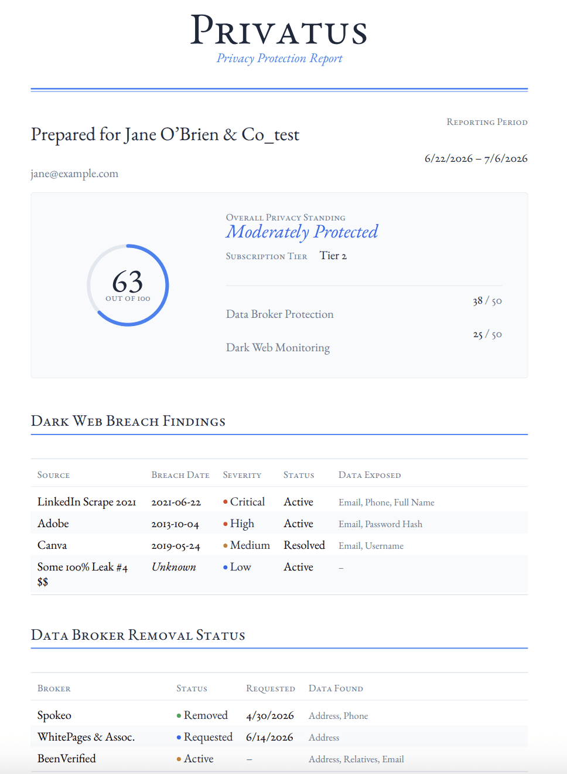The height and width of the screenshot is (774, 567).
Task: Click the 2013-10-04 breach date
Action: coord(175,524)
